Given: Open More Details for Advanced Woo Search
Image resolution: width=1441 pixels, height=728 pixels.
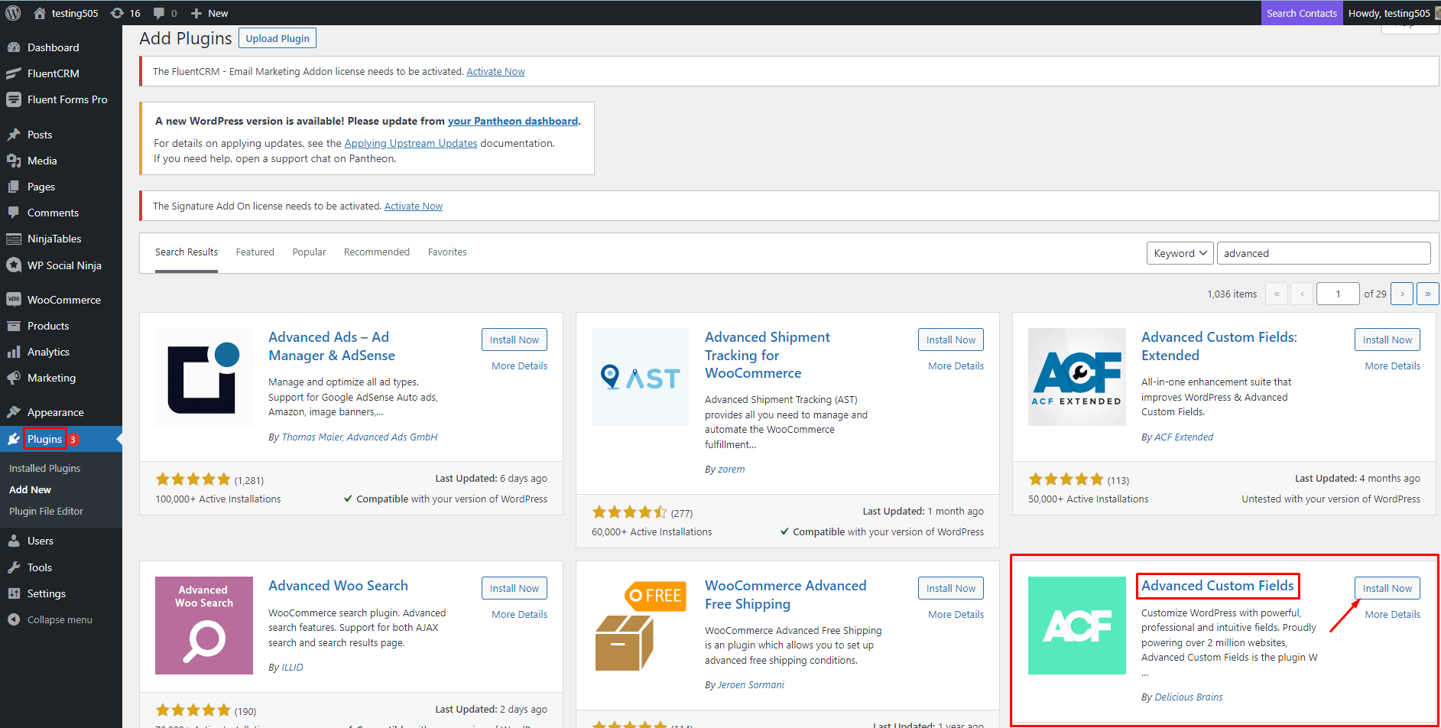Looking at the screenshot, I should 519,614.
